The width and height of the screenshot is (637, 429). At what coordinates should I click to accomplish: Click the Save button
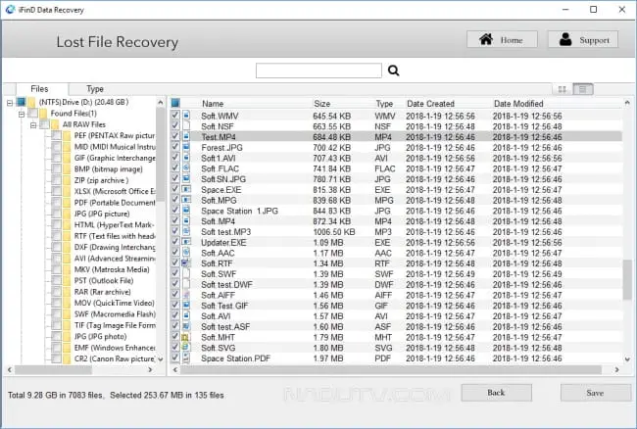pyautogui.click(x=596, y=393)
